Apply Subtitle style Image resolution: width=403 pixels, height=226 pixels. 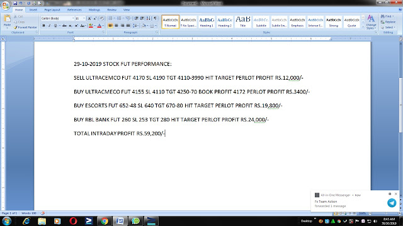261,22
